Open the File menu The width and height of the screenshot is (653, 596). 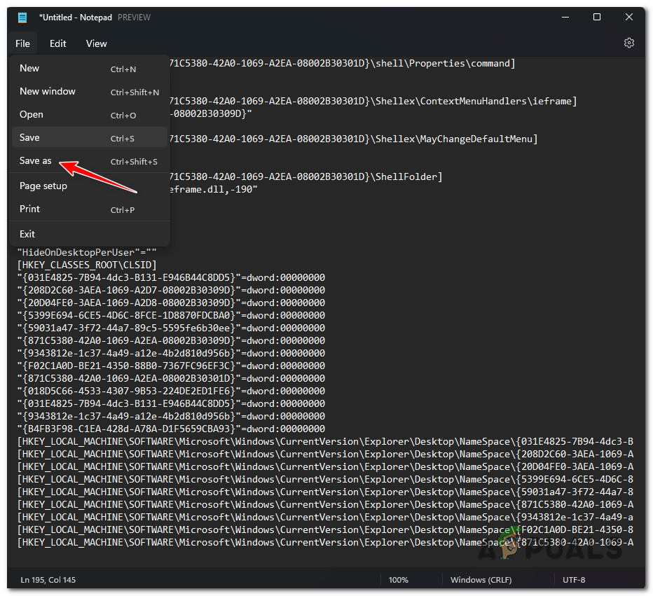pyautogui.click(x=22, y=43)
